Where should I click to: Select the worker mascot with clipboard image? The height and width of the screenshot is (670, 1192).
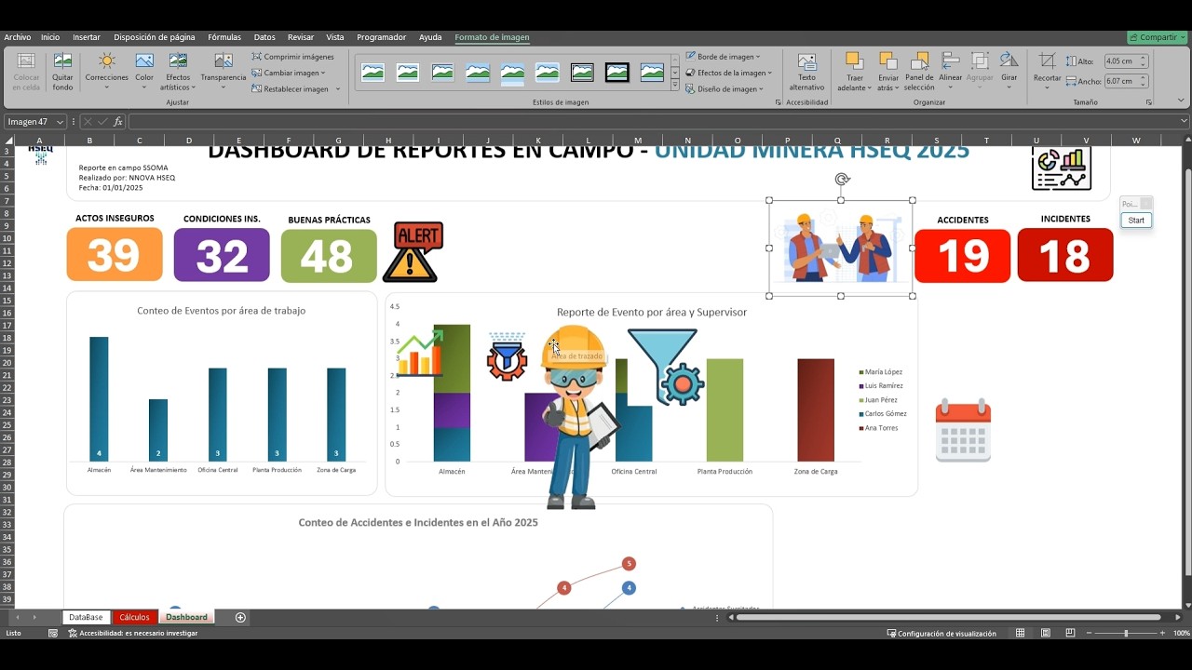coord(576,417)
